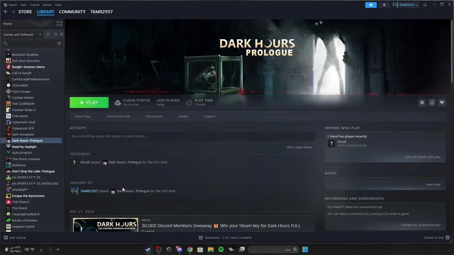454x255 pixels.
Task: Open the Support link
Action: coord(210,116)
